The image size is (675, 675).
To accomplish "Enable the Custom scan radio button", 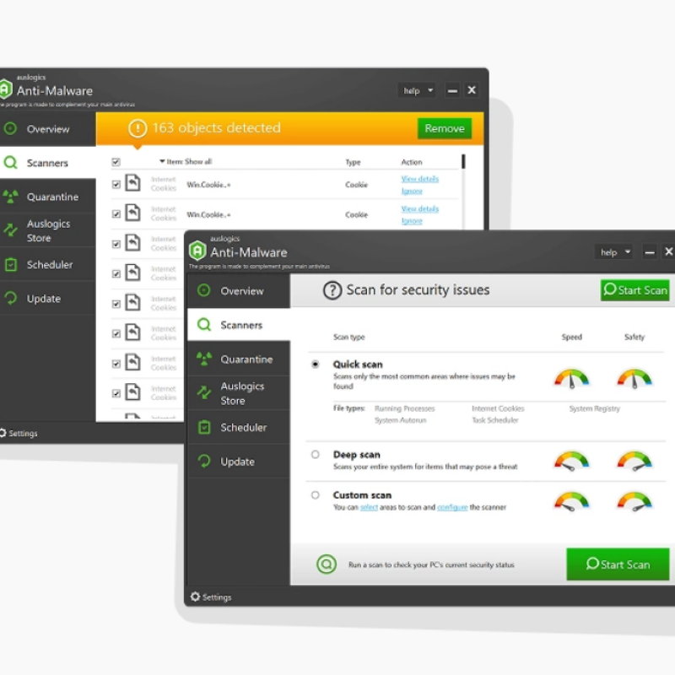I will click(x=316, y=494).
